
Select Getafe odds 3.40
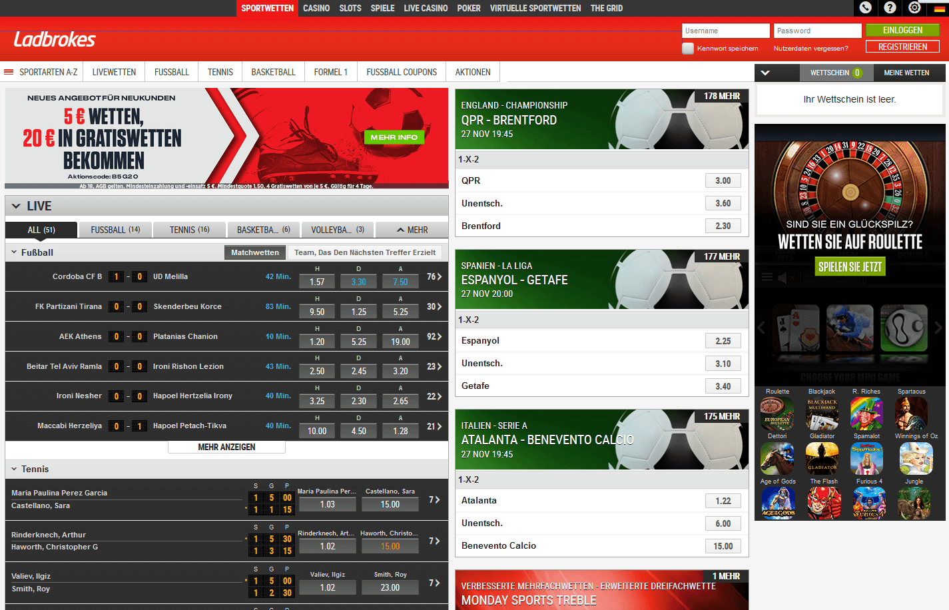(723, 386)
